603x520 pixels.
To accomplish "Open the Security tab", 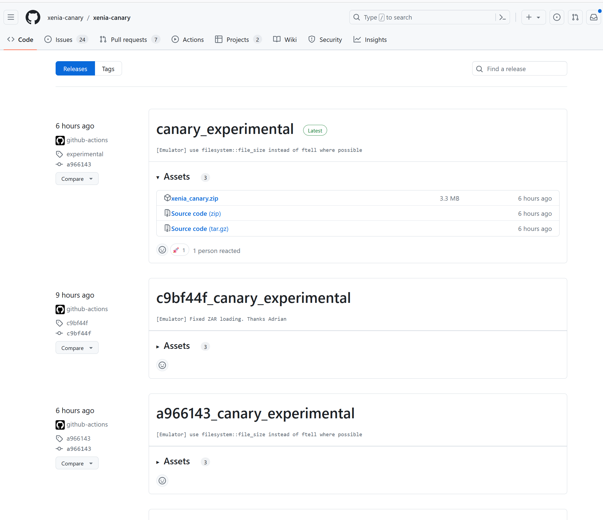I will [x=325, y=40].
